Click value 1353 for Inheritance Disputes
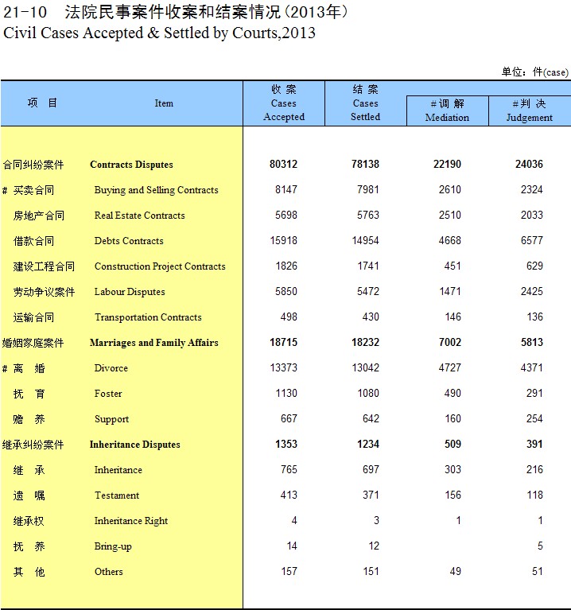The image size is (571, 610). click(x=286, y=445)
